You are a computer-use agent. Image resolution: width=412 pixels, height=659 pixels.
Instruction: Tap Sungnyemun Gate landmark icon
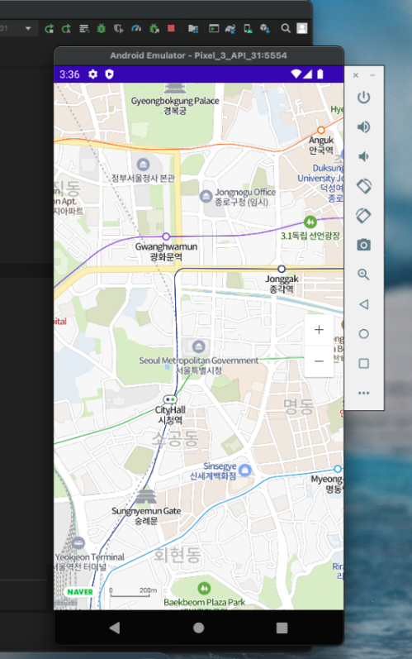[146, 497]
